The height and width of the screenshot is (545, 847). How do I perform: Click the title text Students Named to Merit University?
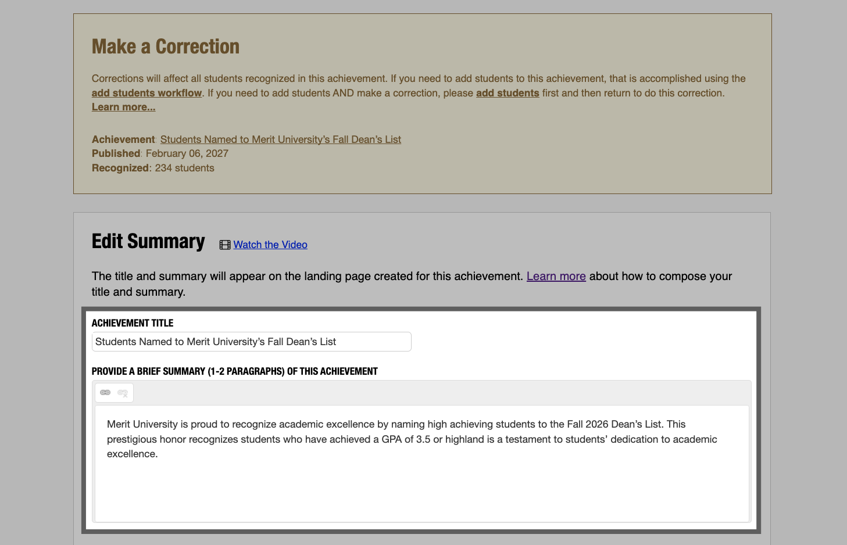(215, 342)
